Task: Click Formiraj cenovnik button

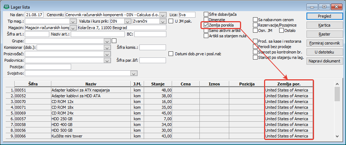Action: click(324, 43)
